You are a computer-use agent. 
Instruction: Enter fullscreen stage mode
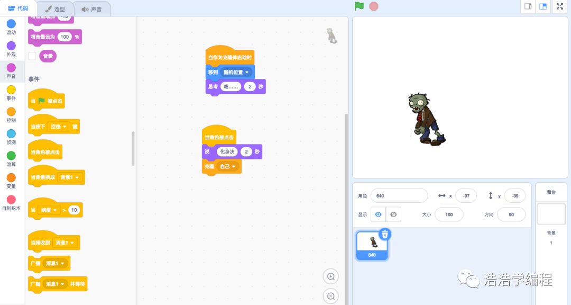(x=560, y=6)
